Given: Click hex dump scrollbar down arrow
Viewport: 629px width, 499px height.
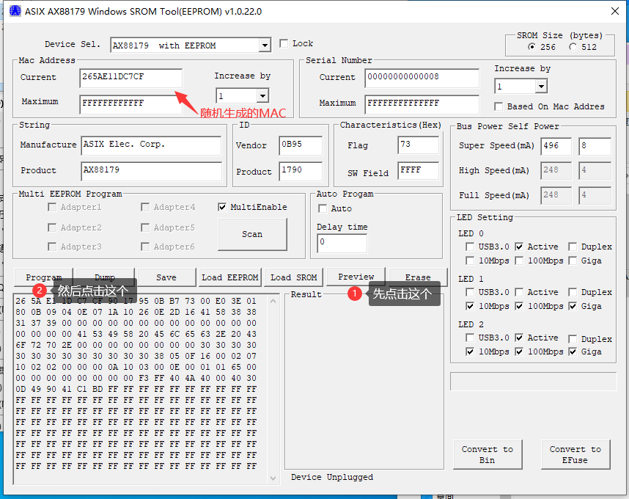Looking at the screenshot, I should click(x=273, y=478).
